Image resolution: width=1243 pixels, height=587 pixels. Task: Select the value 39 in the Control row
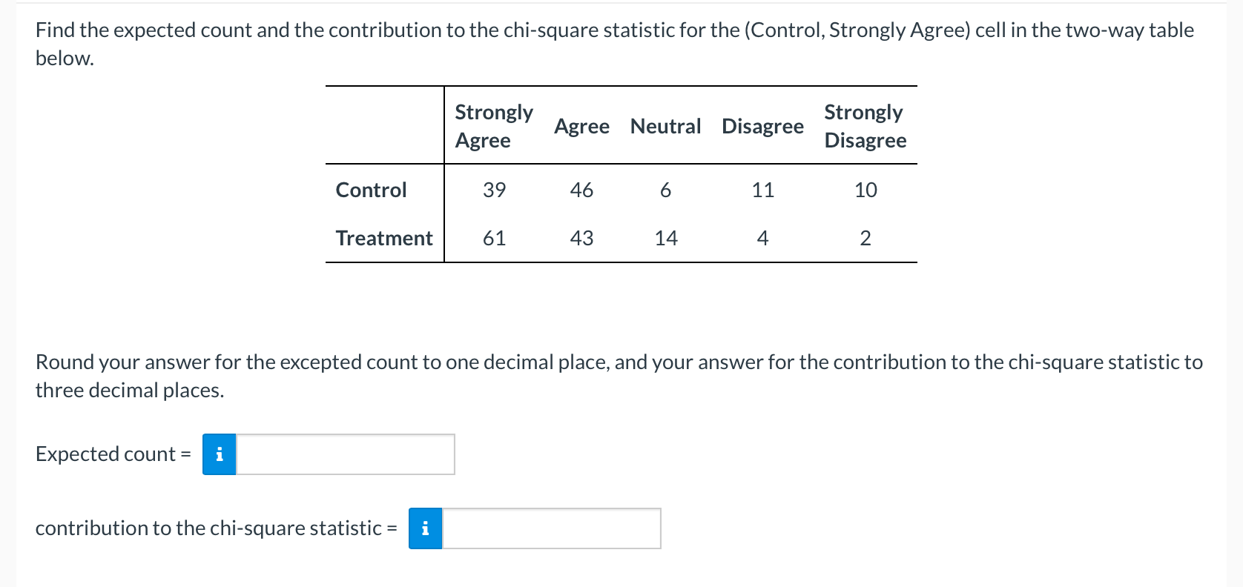(493, 190)
